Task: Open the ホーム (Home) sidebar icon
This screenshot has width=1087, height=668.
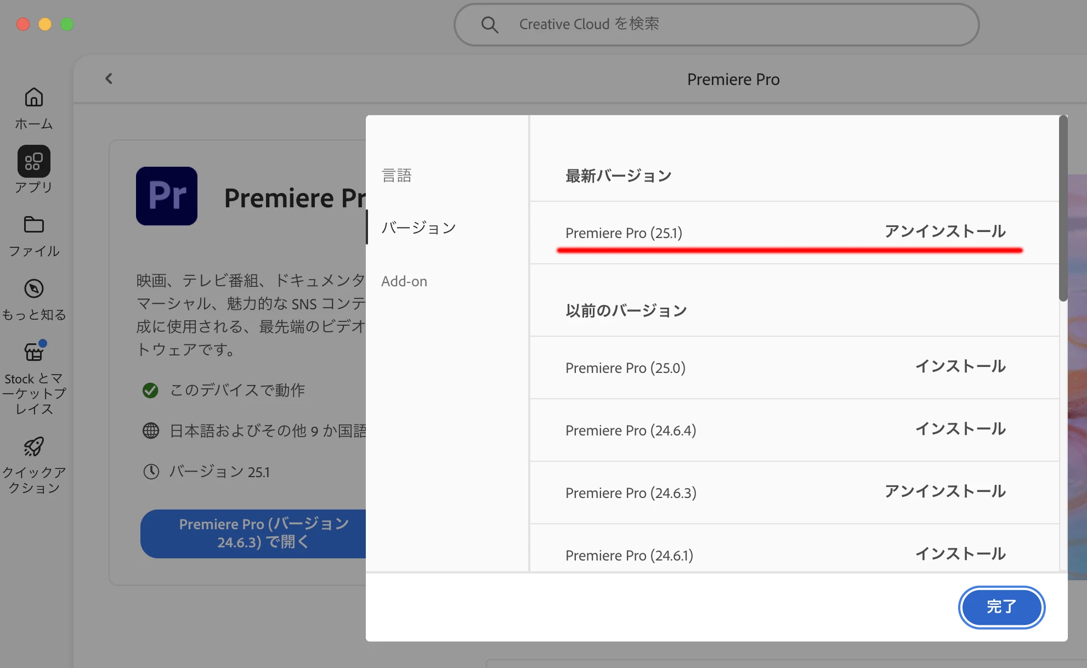Action: [x=33, y=98]
